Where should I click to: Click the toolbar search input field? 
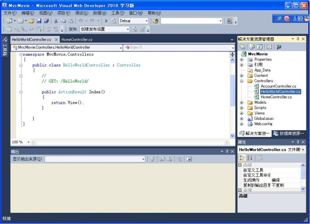[x=192, y=21]
